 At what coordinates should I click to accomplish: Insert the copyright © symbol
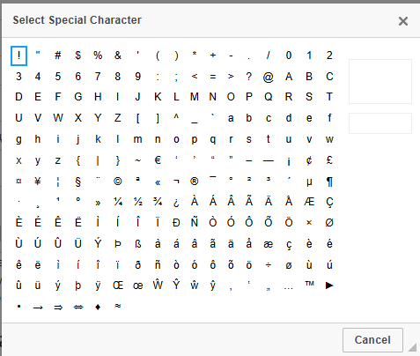[118, 182]
